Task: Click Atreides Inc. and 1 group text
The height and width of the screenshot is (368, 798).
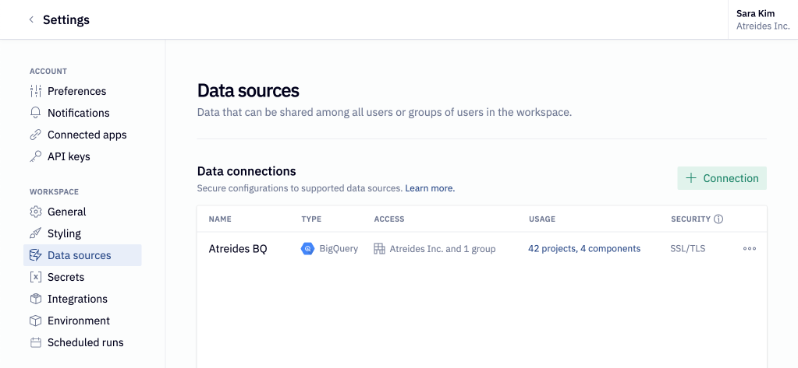Action: tap(443, 249)
